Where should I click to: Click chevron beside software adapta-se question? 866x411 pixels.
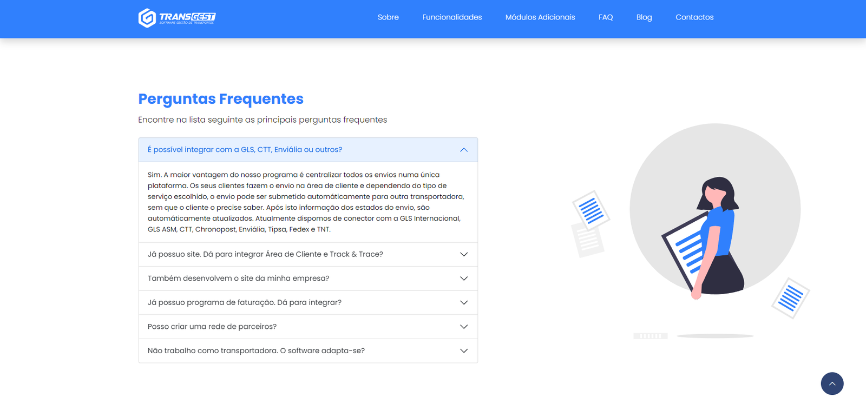pos(464,351)
